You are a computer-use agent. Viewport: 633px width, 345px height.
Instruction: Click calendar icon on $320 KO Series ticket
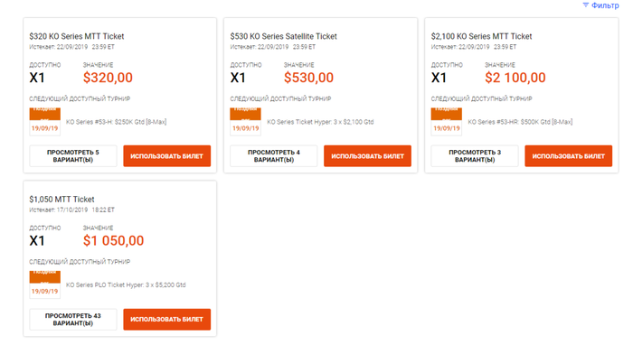point(45,122)
